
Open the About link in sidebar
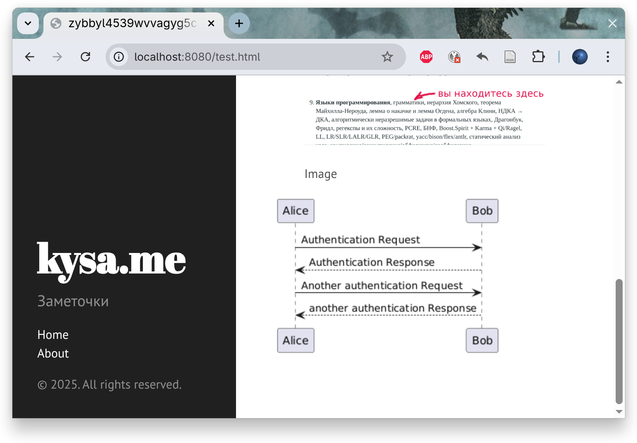coord(53,354)
